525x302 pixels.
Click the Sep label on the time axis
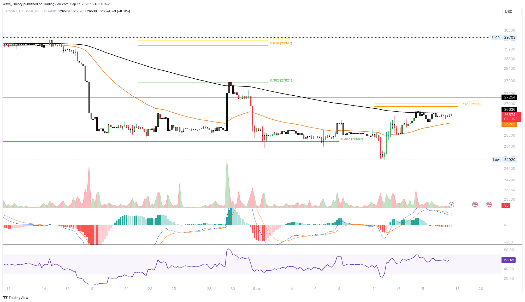(x=256, y=289)
